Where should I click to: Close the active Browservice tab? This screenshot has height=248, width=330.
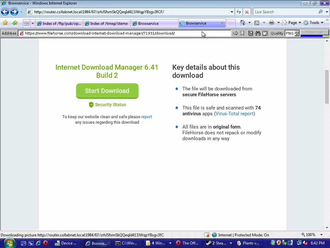[222, 23]
